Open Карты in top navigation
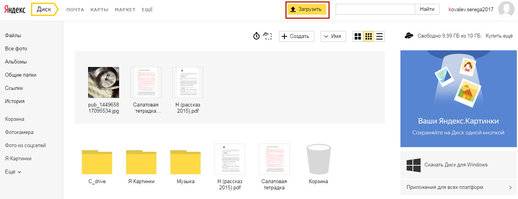Viewport: 518px width, 199px height. tap(99, 10)
